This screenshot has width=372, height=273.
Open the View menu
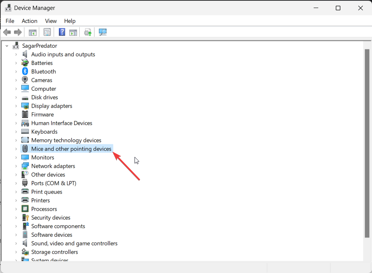click(x=51, y=21)
